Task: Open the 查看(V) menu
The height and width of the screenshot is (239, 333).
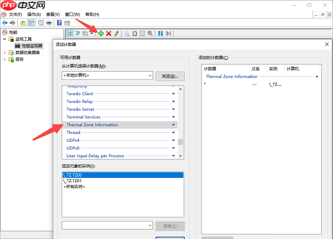Action: coord(53,14)
